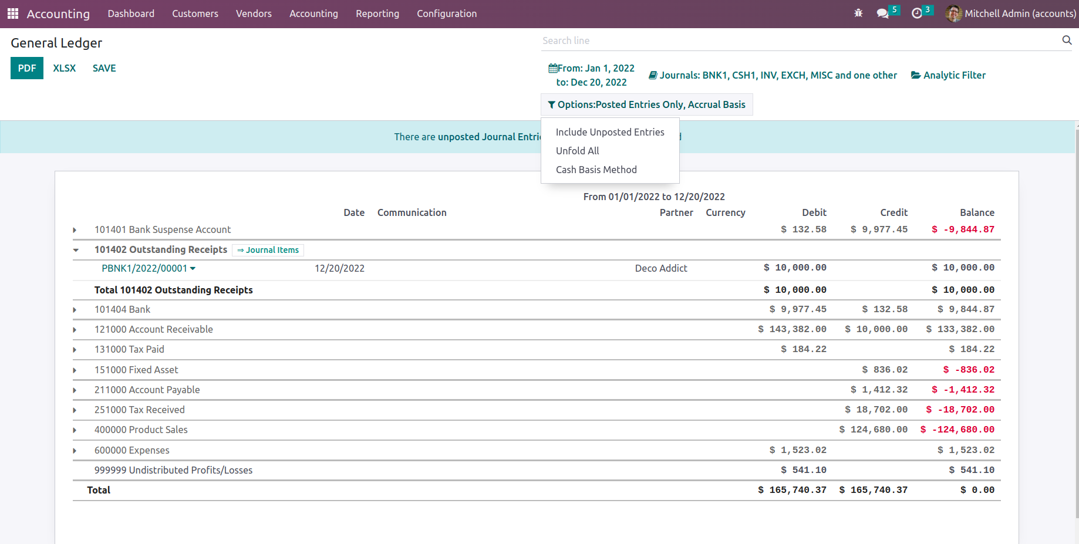Screen dimensions: 1079x544
Task: Expand 400000 Product Sales row
Action: pos(75,430)
